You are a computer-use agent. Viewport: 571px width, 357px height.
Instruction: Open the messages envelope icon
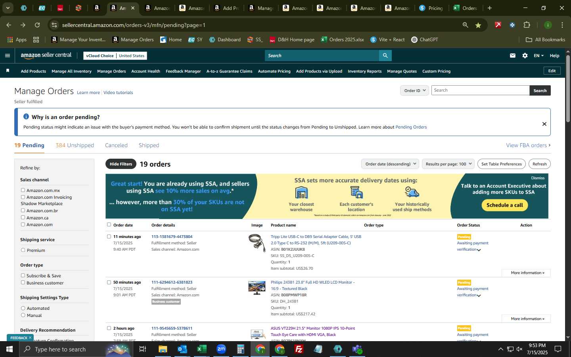[513, 56]
